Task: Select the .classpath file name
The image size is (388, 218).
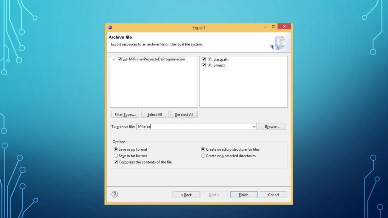Action: click(x=221, y=59)
